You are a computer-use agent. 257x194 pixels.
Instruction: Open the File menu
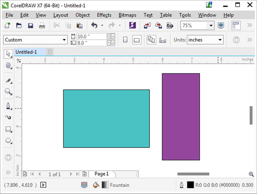tap(9, 15)
